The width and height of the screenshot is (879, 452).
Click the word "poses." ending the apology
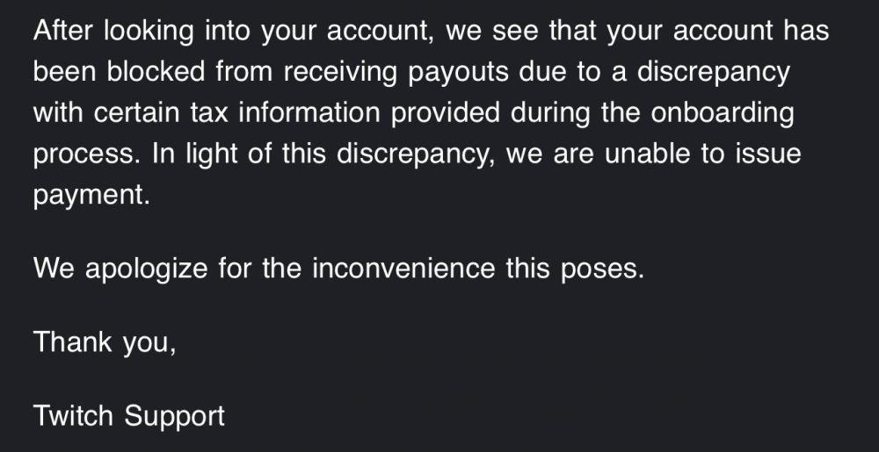click(x=602, y=268)
